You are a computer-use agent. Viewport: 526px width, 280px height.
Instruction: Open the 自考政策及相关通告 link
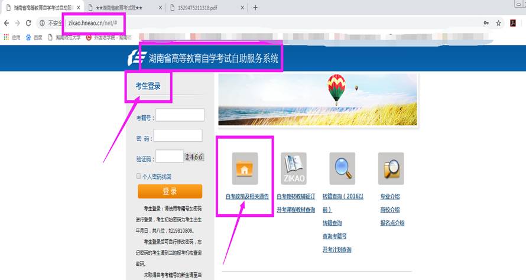(247, 196)
